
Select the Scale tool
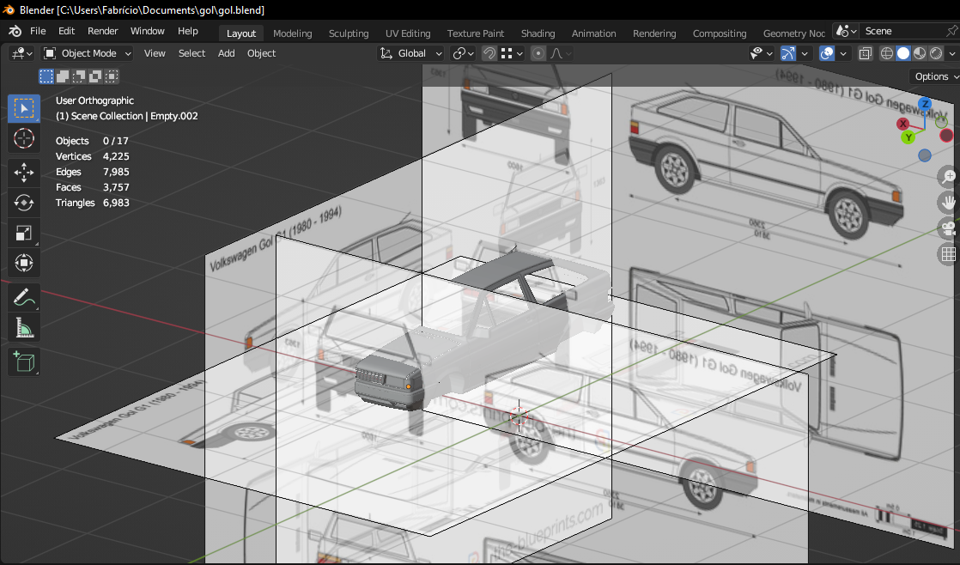click(x=24, y=234)
